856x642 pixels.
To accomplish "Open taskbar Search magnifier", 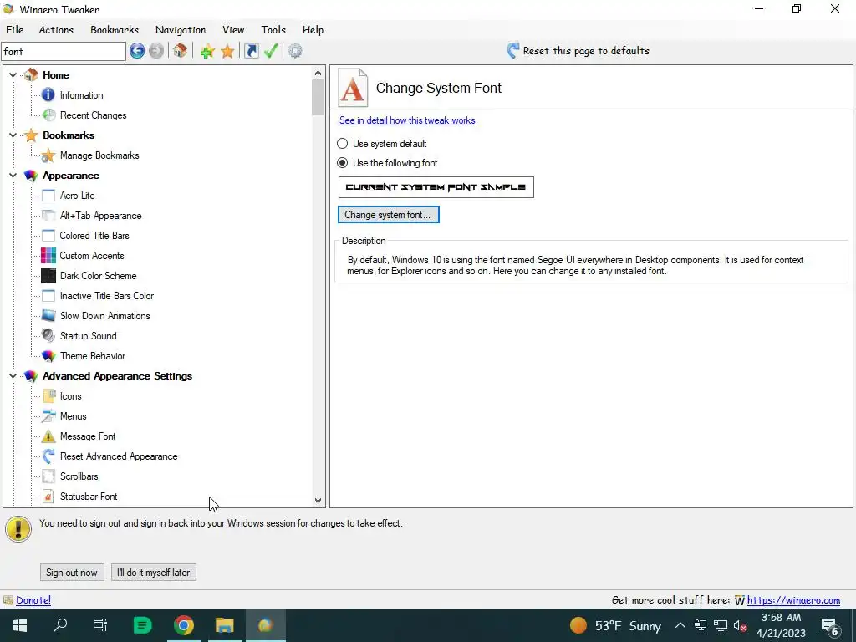I will tap(60, 624).
